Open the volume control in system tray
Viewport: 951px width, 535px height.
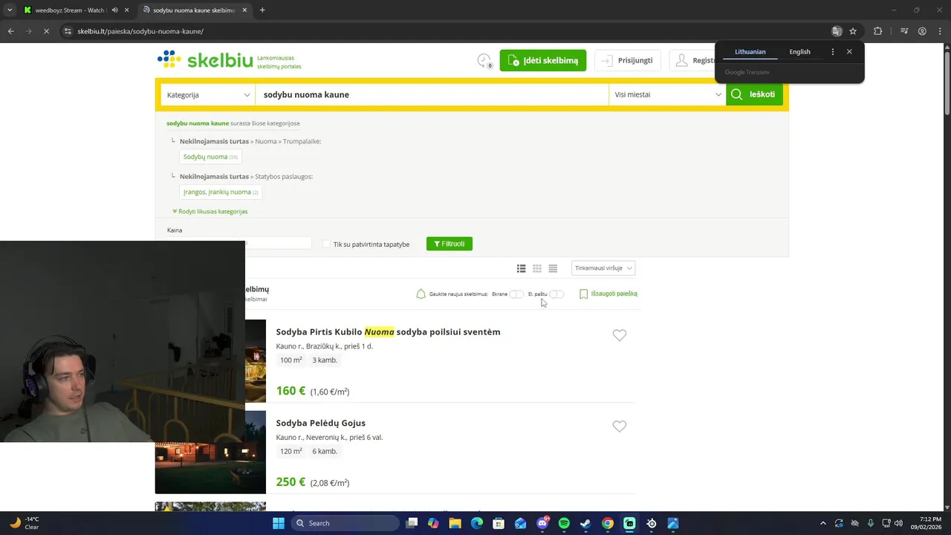(x=899, y=523)
